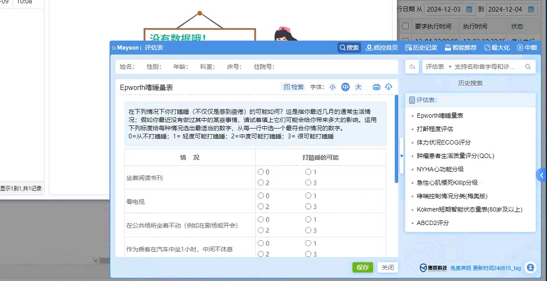Open the 评估表 category dropdown in search
The height and width of the screenshot is (281, 547).
(439, 66)
